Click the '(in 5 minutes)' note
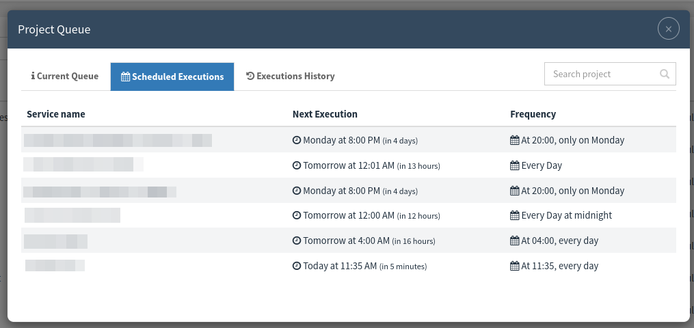Screen dimensions: 694x328 403,266
